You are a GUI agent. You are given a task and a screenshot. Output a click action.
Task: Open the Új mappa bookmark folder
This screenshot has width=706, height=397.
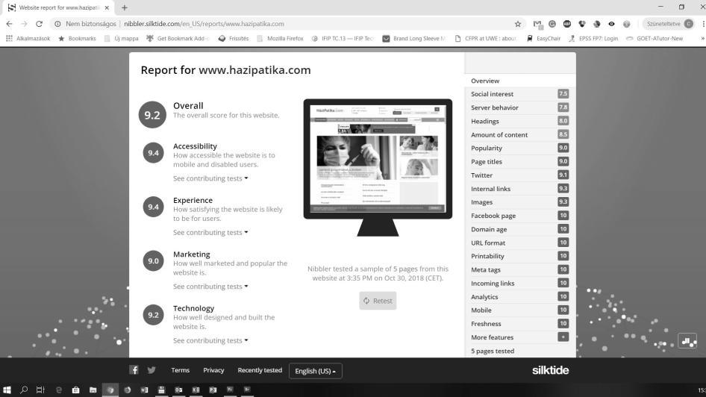pos(121,39)
